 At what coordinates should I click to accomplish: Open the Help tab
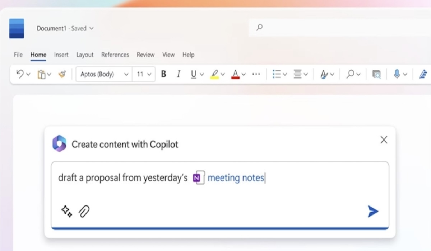click(188, 55)
